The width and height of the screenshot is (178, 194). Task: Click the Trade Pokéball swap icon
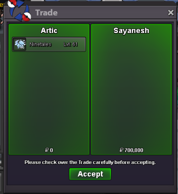point(19,10)
